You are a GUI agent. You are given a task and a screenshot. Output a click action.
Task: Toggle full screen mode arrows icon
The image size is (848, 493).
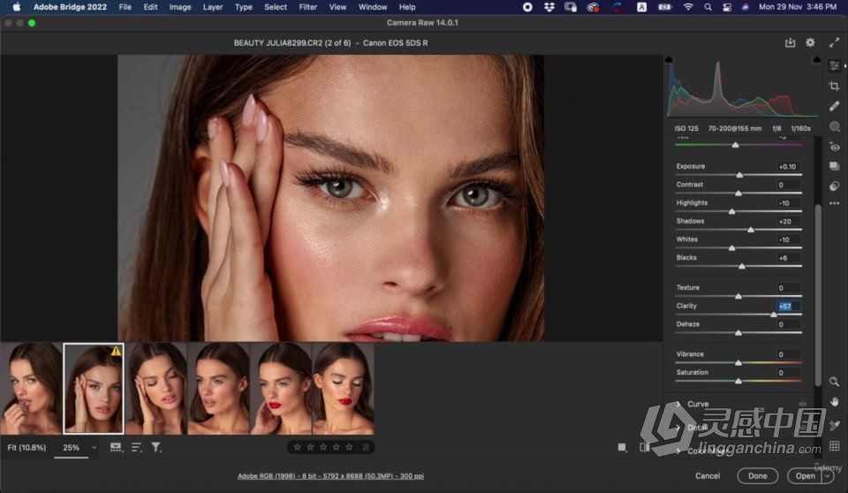point(835,42)
